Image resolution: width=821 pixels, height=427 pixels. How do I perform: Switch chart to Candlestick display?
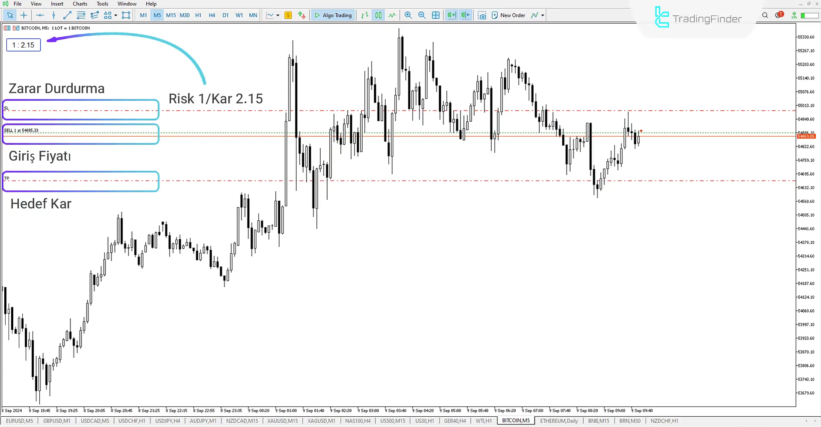tap(378, 15)
